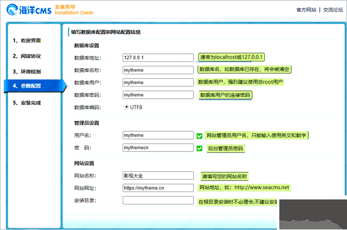
Task: Click the admin 密码 input field
Action: point(158,148)
